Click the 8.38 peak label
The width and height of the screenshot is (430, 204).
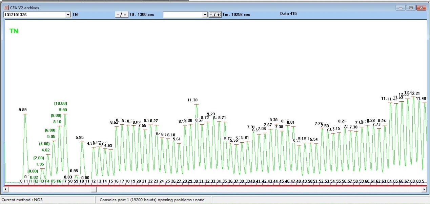[273, 120]
